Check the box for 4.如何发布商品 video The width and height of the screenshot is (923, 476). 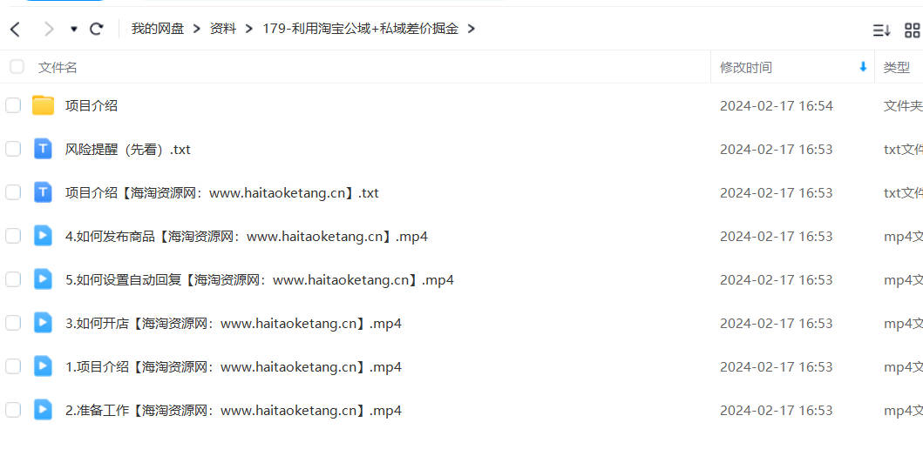13,236
